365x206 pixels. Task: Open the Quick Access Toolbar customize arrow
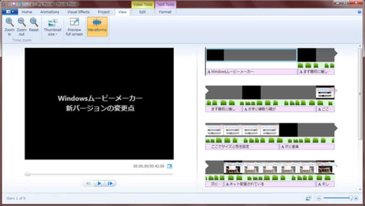32,4
